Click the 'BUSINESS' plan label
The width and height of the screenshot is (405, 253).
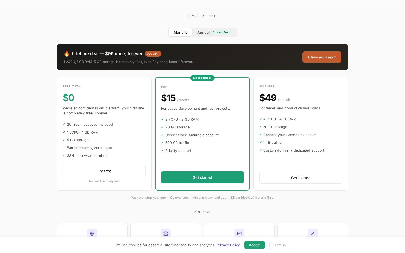click(267, 86)
